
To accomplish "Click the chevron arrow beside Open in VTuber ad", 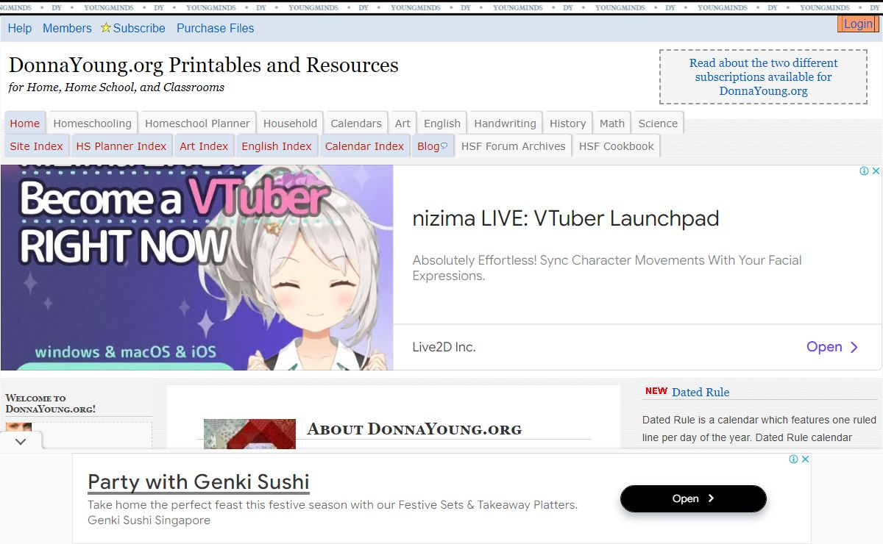I will (854, 347).
